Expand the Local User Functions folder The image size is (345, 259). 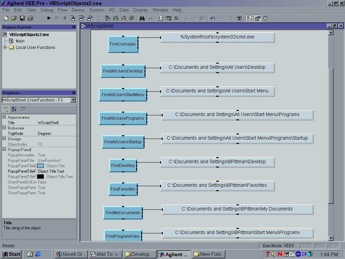5,48
